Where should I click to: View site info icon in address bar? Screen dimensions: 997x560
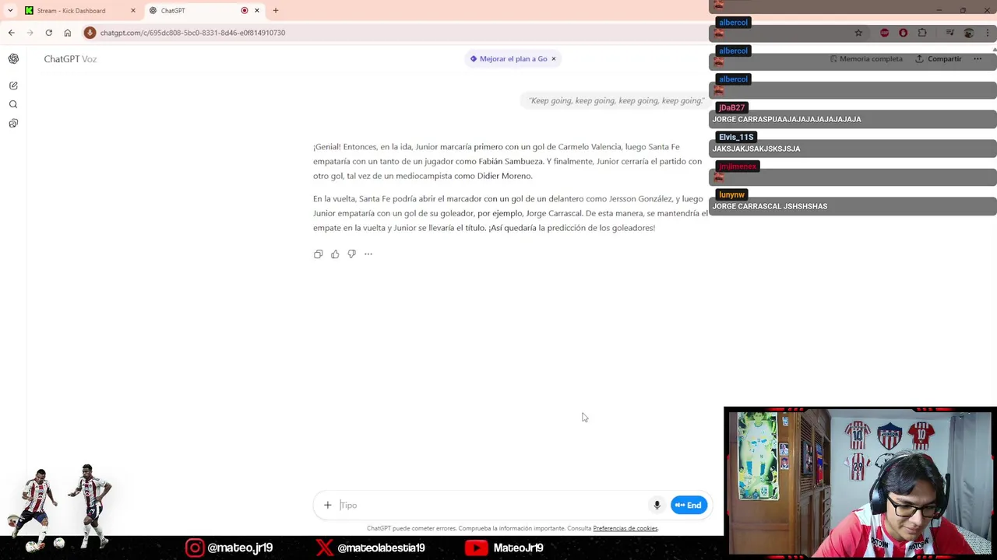pyautogui.click(x=90, y=33)
